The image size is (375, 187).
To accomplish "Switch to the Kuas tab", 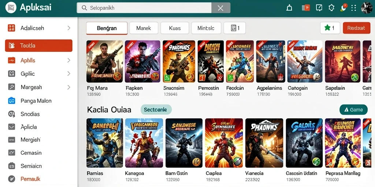I will pos(175,28).
